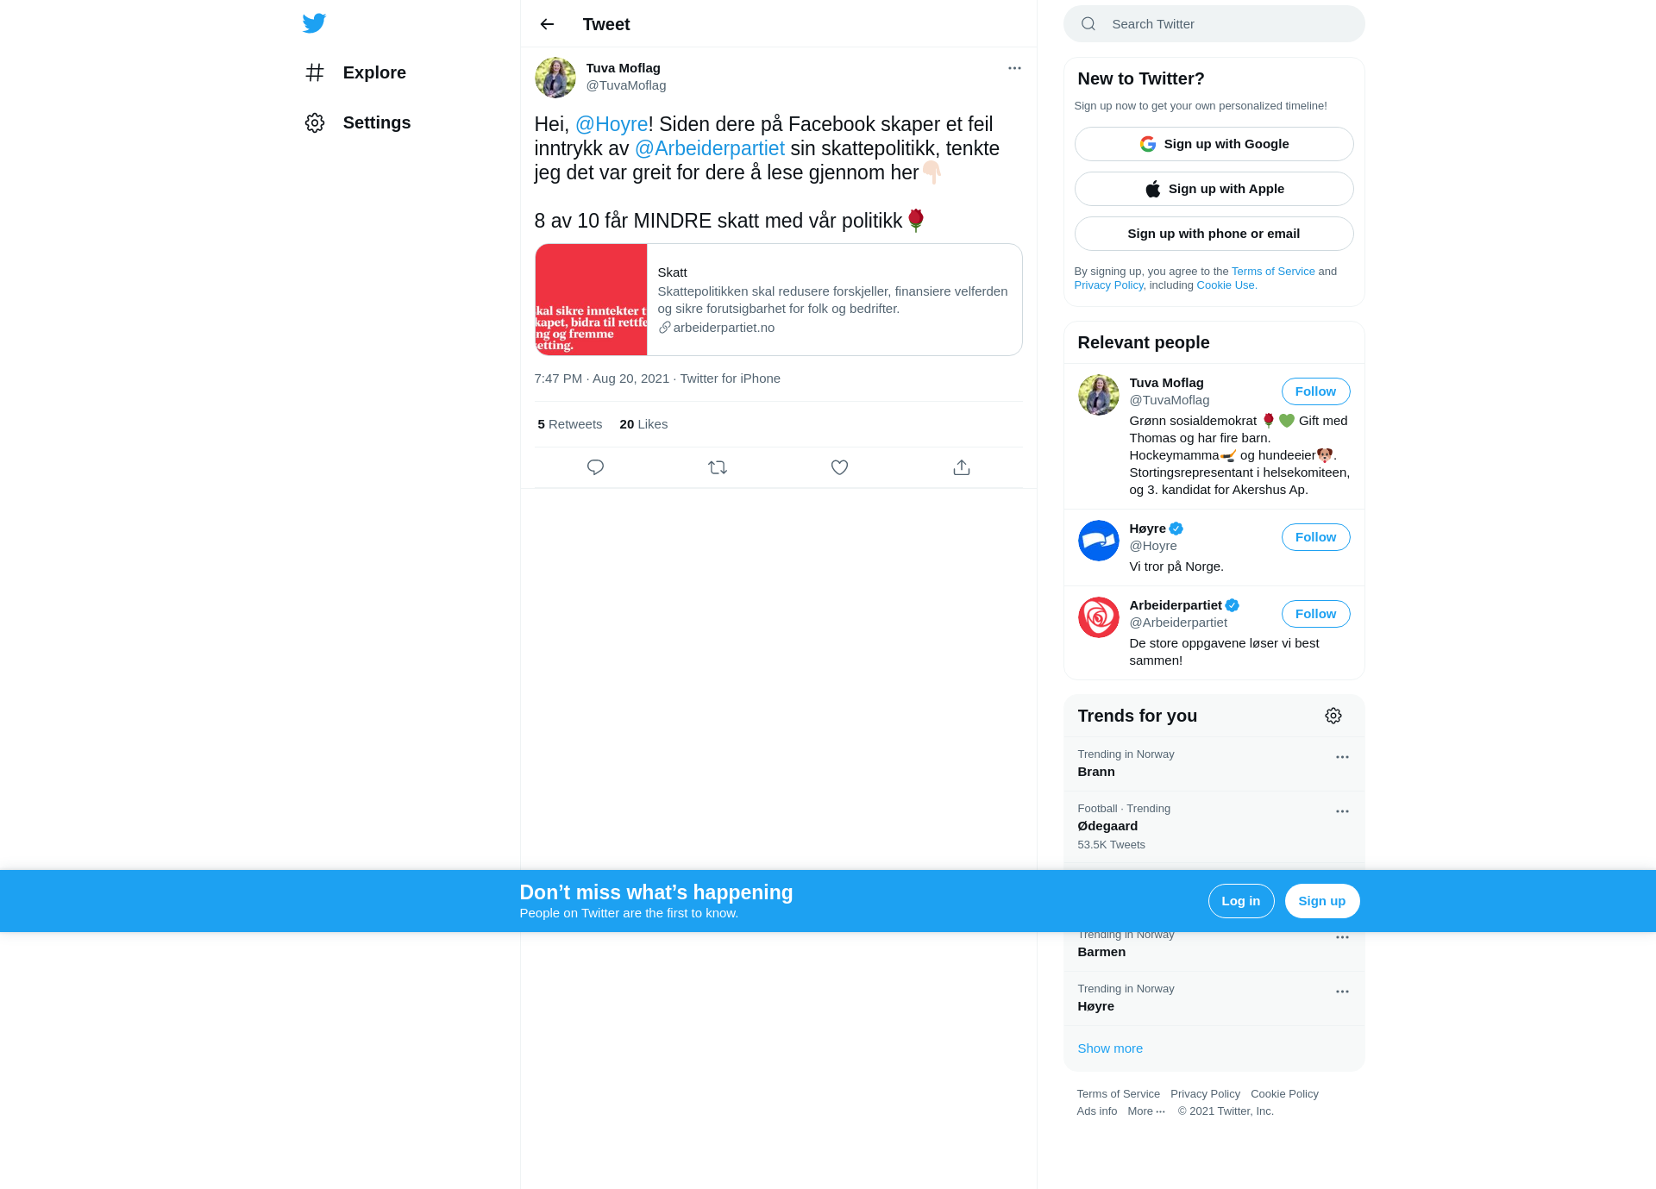
Task: Open the Skatt link preview thumbnail
Action: 591,299
